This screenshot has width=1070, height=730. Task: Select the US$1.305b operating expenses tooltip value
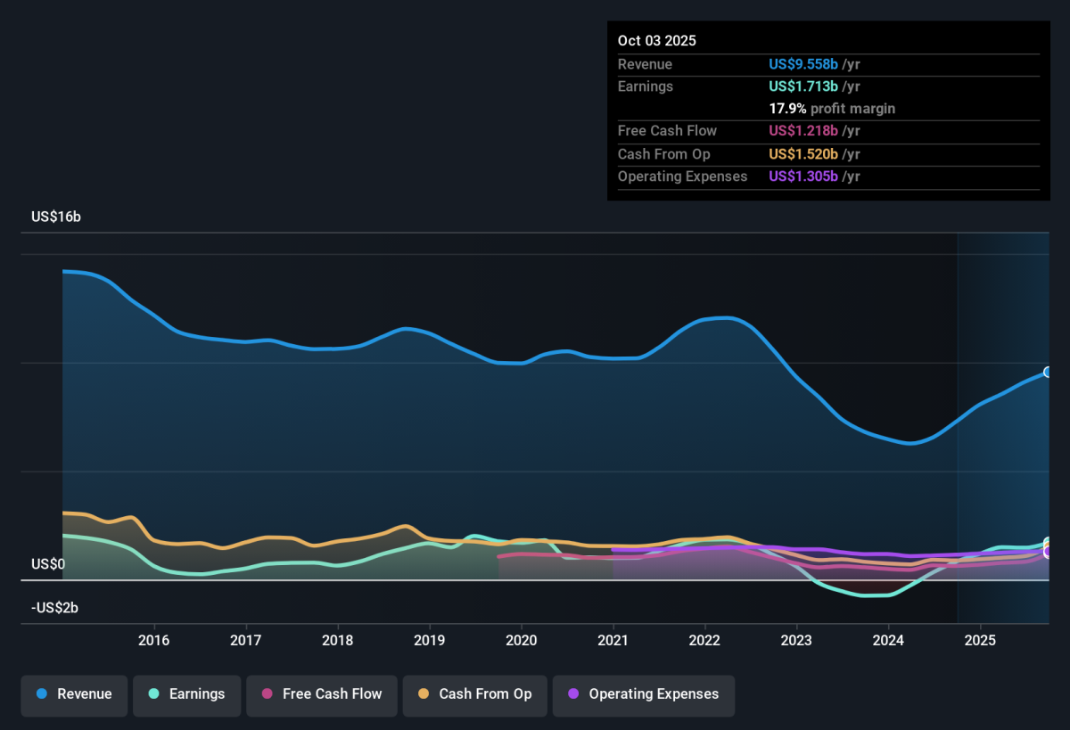click(802, 176)
